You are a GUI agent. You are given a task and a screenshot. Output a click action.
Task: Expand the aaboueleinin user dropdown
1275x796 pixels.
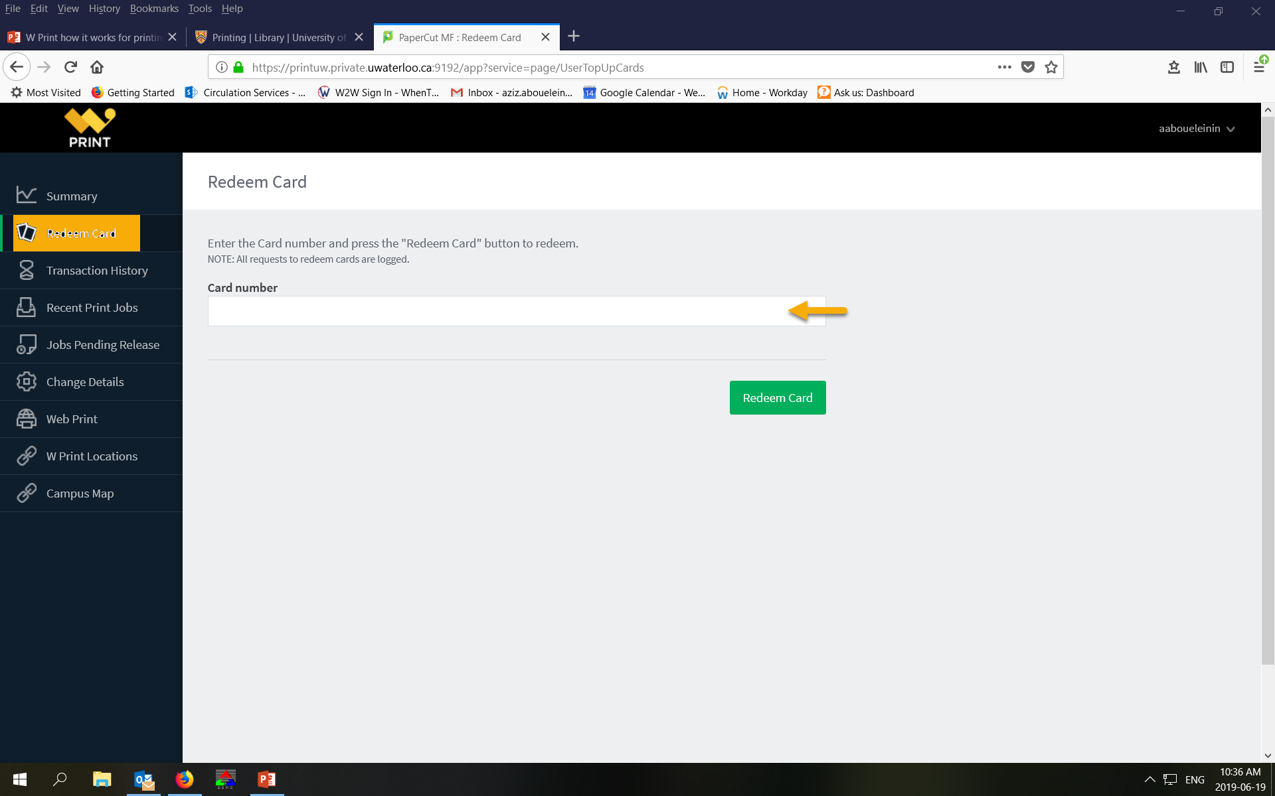coord(1196,129)
